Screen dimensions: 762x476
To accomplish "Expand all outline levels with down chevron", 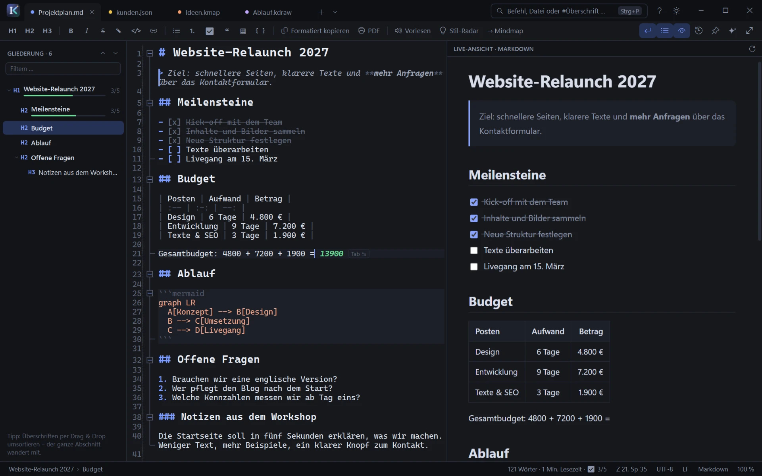I will coord(115,53).
